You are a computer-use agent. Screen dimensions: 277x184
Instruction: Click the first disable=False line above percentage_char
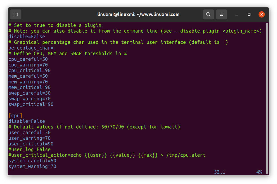coord(27,37)
